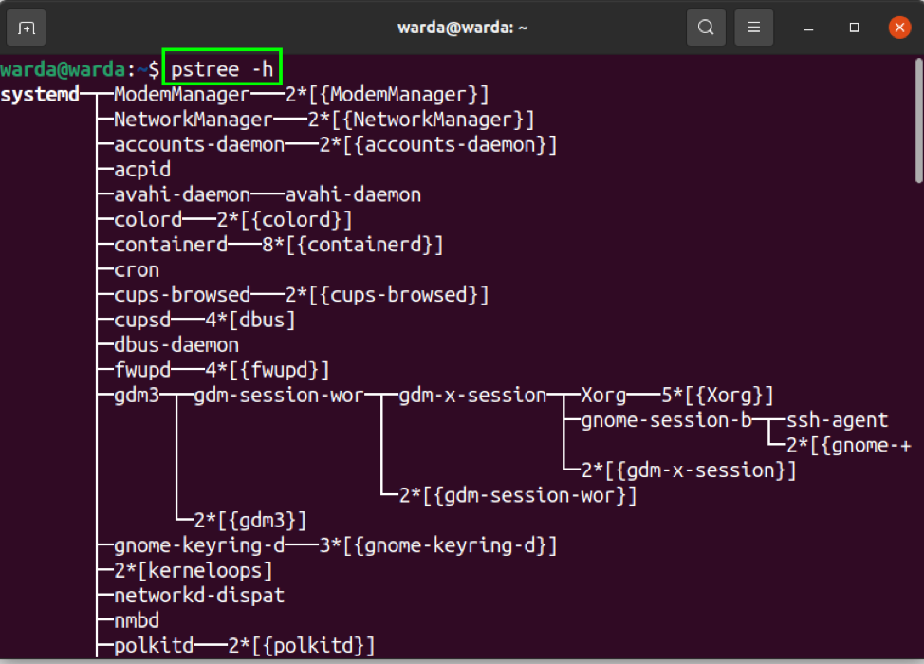
Task: Open a new terminal tab
Action: tap(26, 28)
